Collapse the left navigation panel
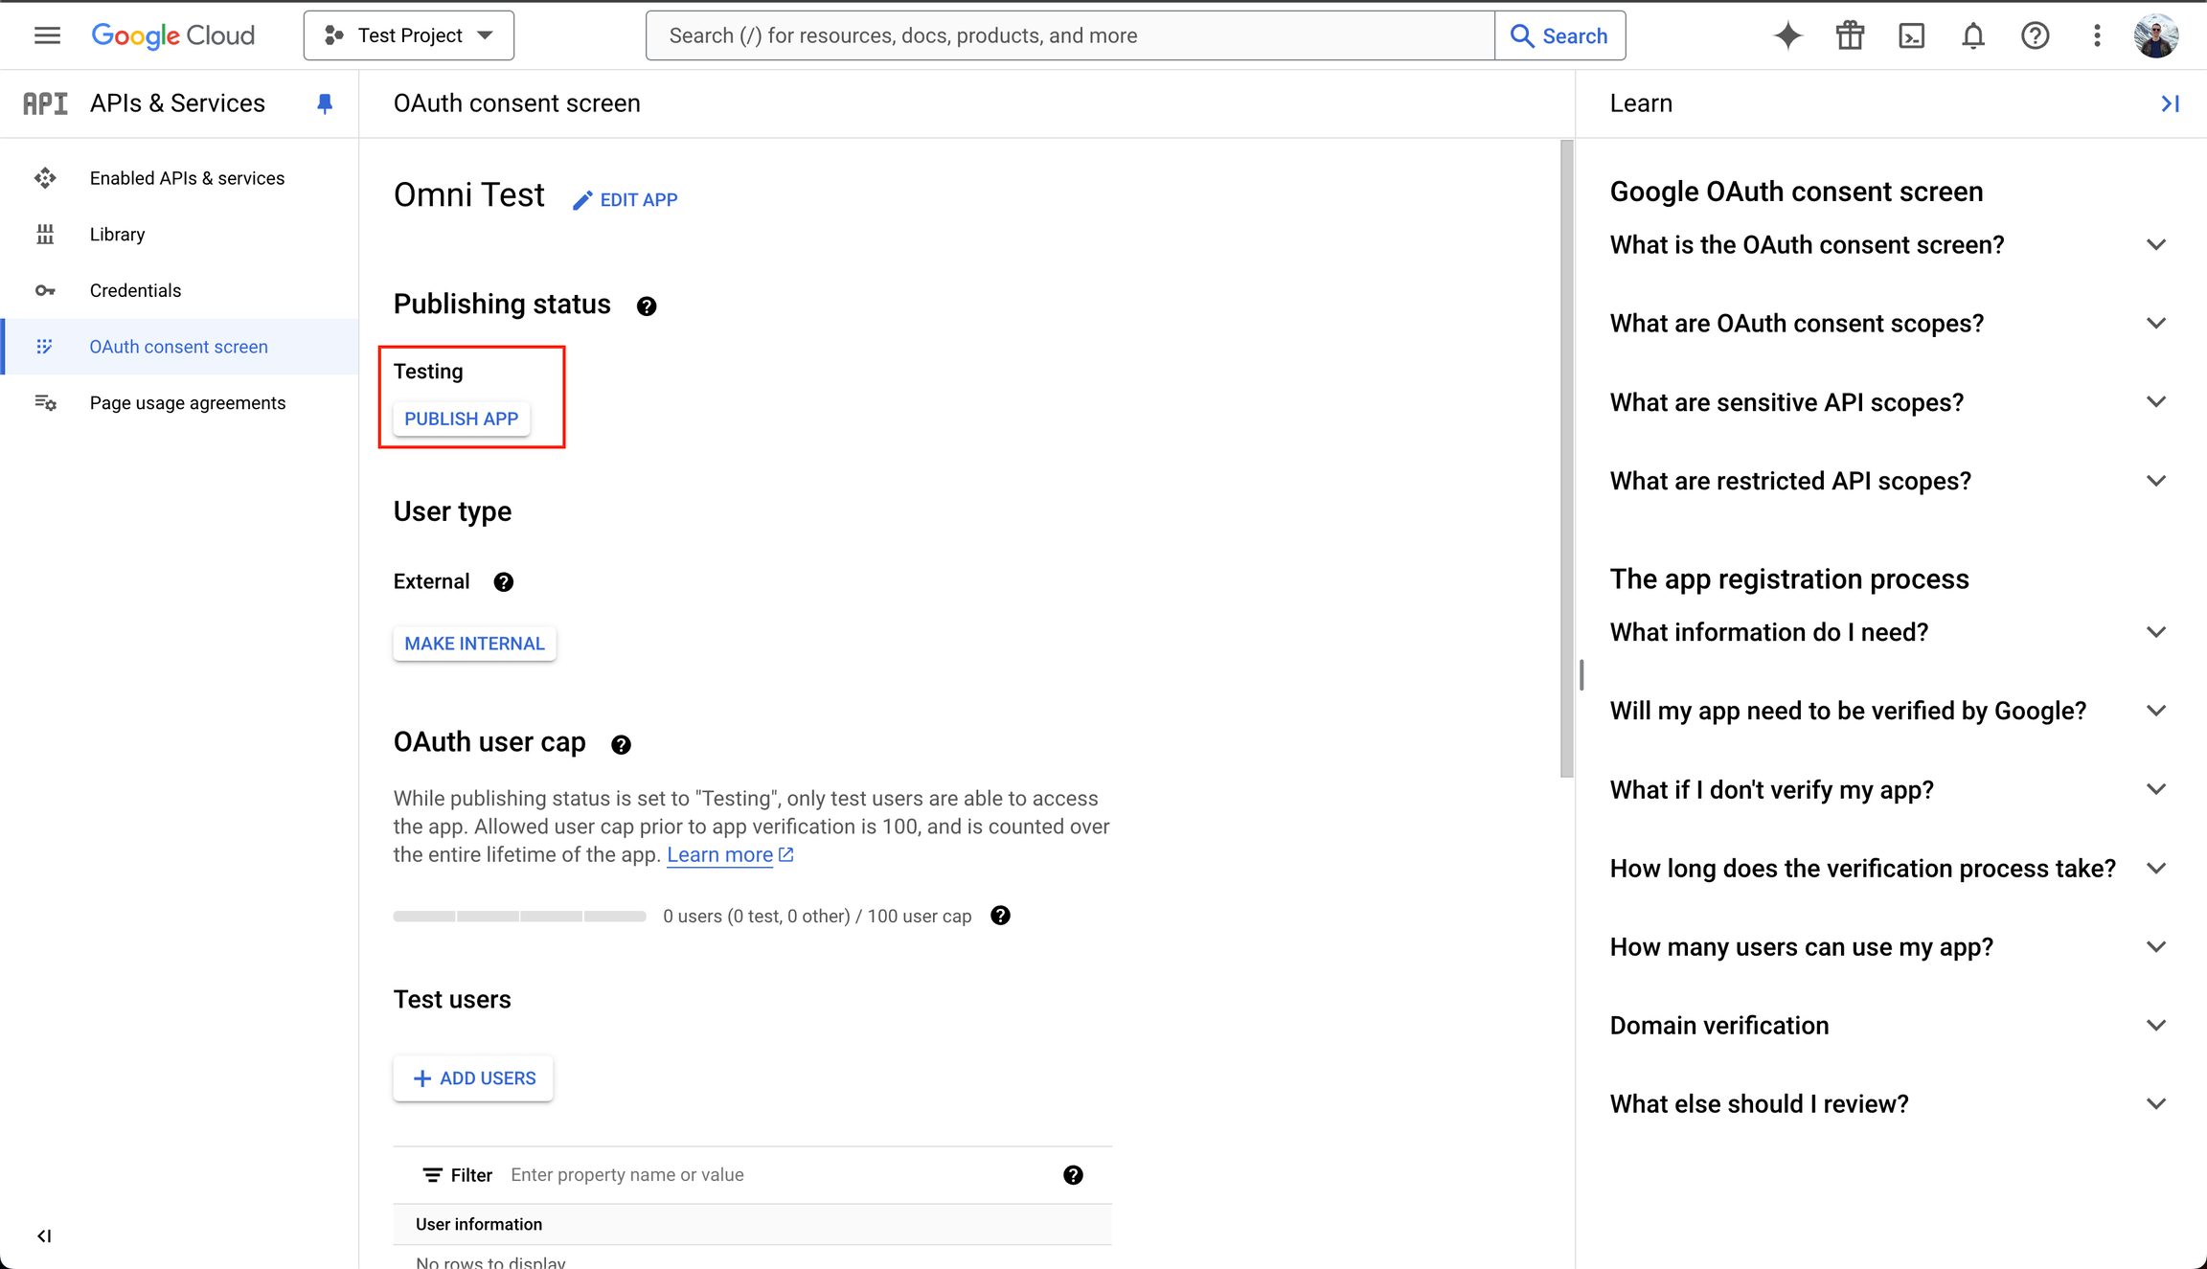The width and height of the screenshot is (2207, 1269). coord(44,1235)
